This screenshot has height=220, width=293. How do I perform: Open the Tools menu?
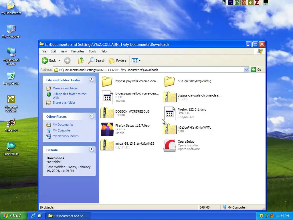click(92, 51)
